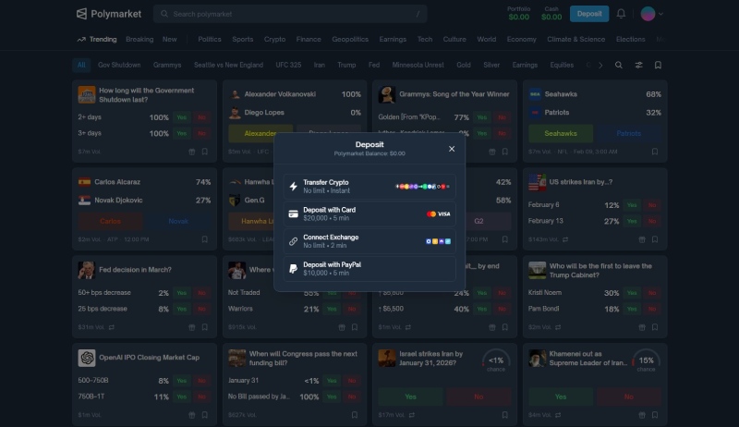Open the Politics category tab
739x427 pixels.
(210, 40)
